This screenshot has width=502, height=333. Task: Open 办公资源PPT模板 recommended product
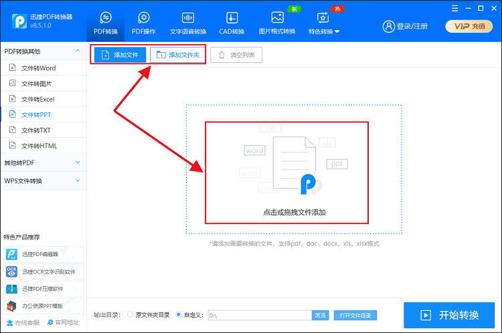click(44, 306)
